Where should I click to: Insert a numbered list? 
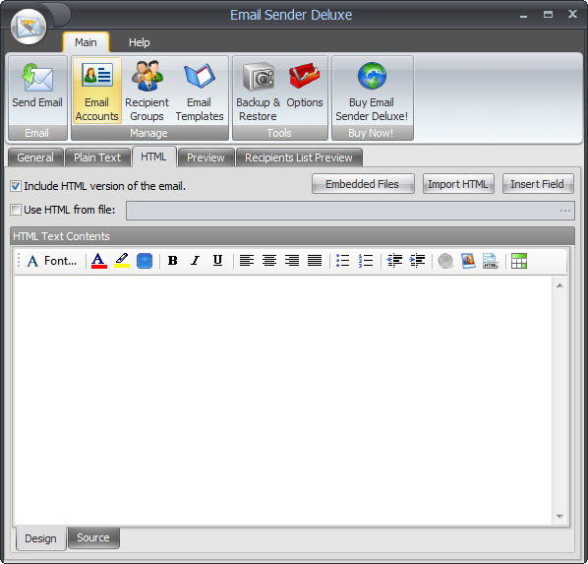tap(366, 261)
